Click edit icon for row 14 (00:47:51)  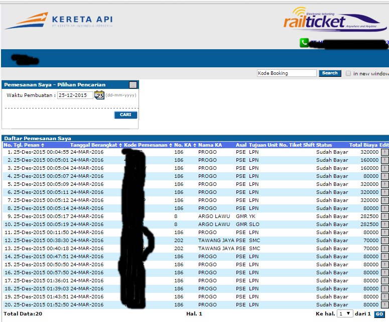pos(385,257)
